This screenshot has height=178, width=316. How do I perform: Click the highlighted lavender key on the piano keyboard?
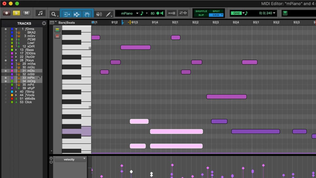point(76,131)
